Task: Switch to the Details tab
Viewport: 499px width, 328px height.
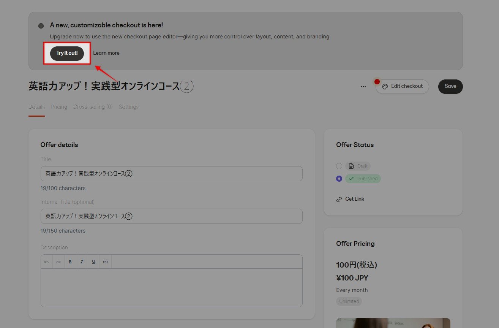Action: (x=36, y=107)
